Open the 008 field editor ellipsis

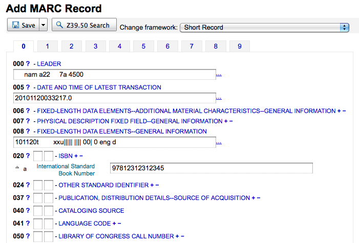219,142
